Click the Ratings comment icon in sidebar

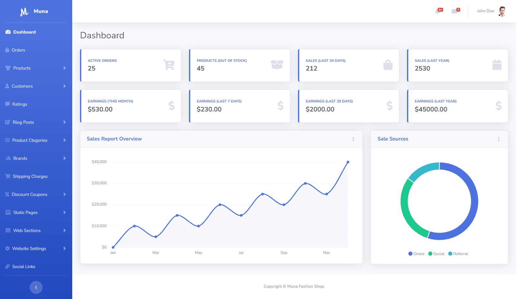click(7, 104)
